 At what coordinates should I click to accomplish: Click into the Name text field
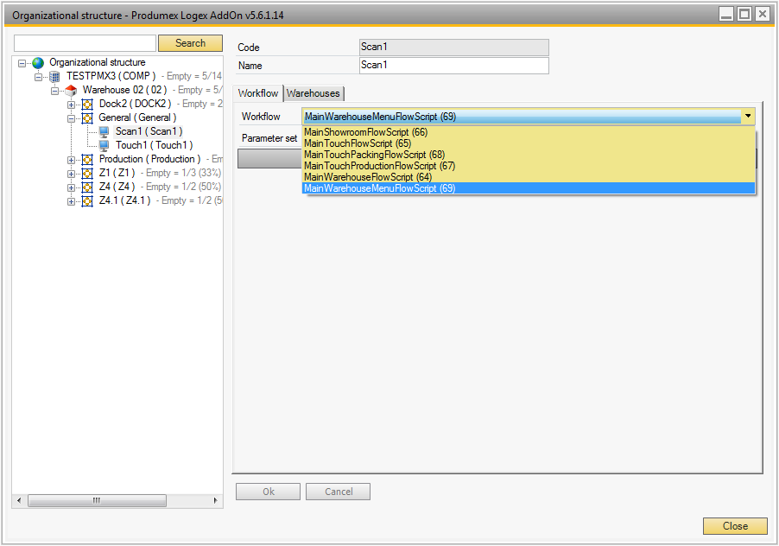453,66
